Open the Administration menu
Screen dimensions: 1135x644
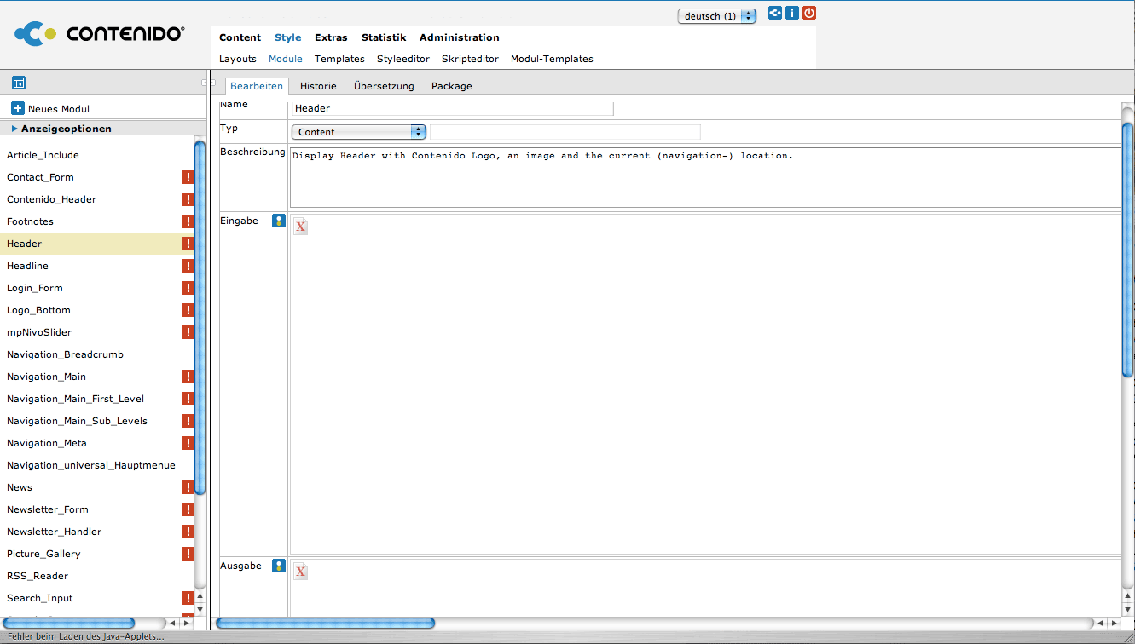point(459,37)
